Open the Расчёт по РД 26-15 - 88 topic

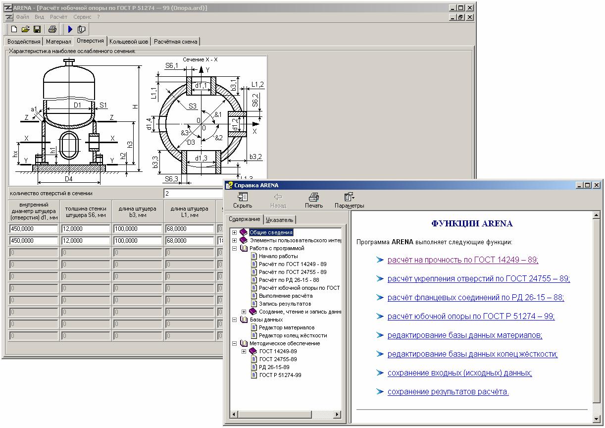click(x=289, y=280)
